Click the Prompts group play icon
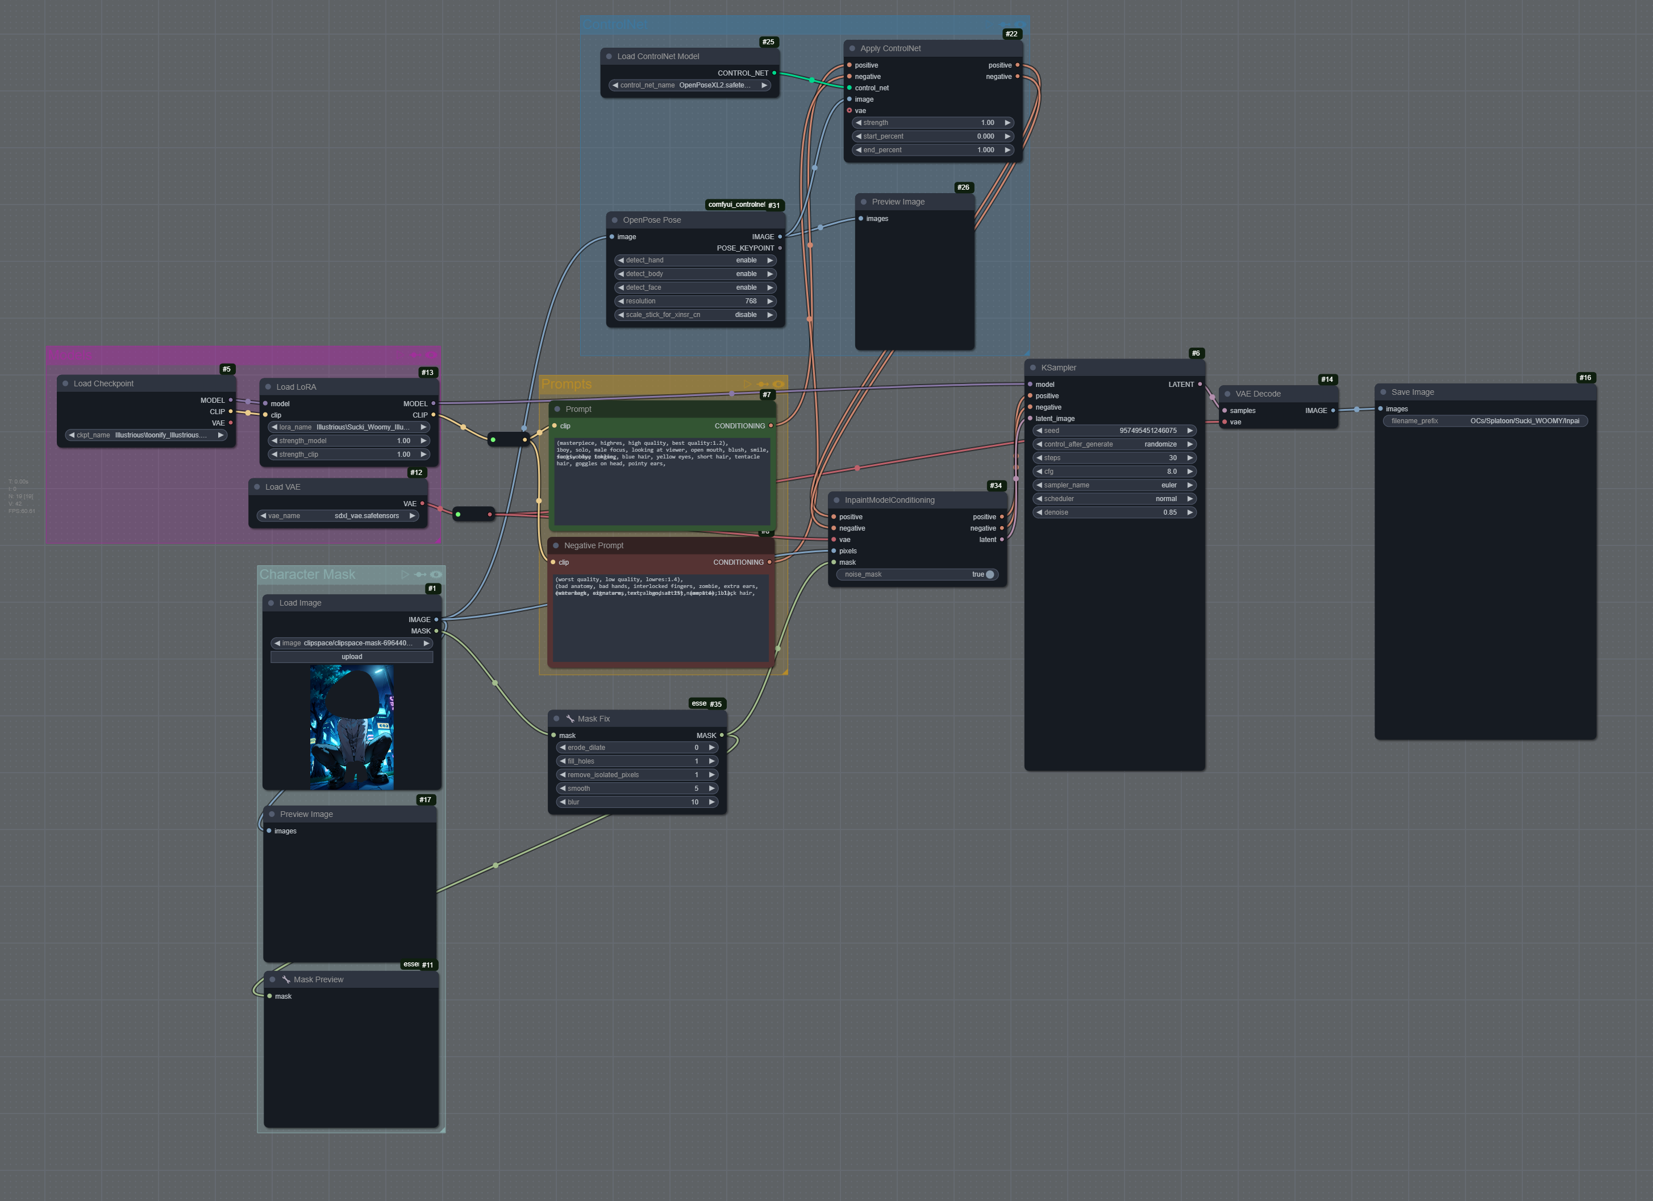 (747, 384)
